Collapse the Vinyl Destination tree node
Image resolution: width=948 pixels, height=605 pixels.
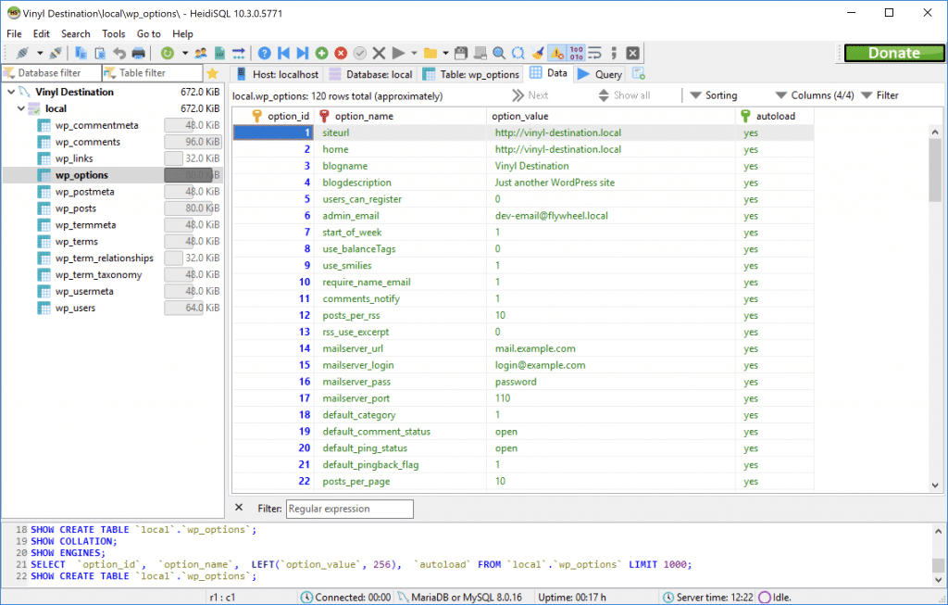tap(8, 92)
